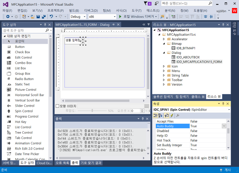Choose the Group Box tool
The height and width of the screenshot is (173, 239).
pyautogui.click(x=22, y=74)
